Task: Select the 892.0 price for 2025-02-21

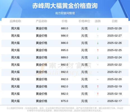Action: (x=65, y=72)
